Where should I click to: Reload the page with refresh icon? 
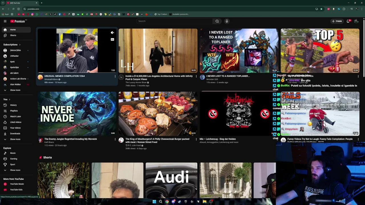click(x=13, y=9)
